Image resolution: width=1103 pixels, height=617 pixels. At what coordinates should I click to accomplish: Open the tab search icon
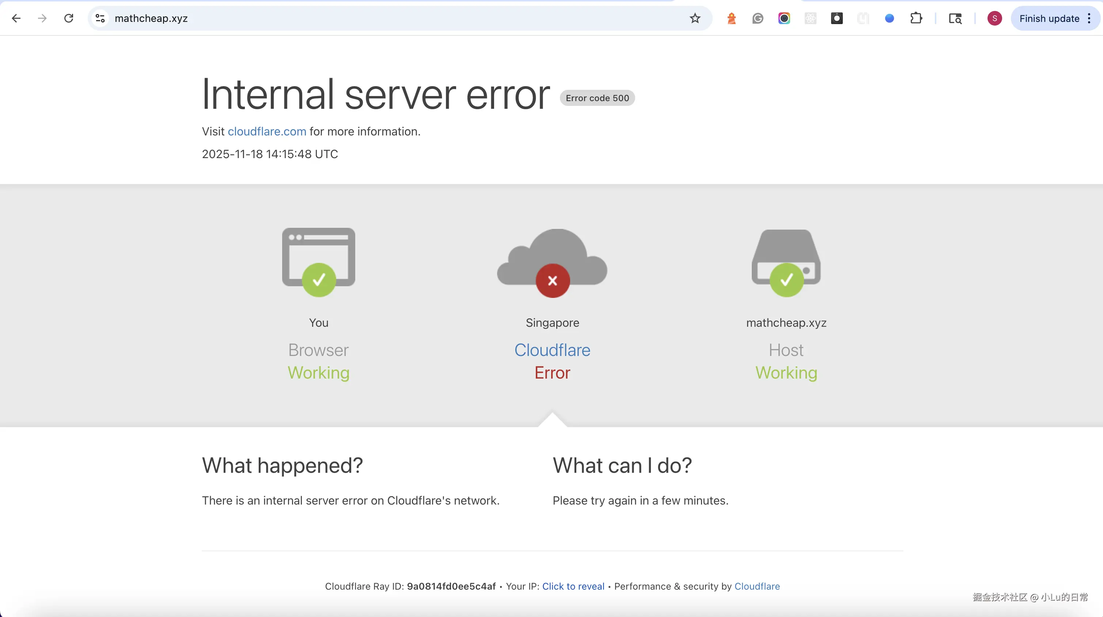point(955,18)
